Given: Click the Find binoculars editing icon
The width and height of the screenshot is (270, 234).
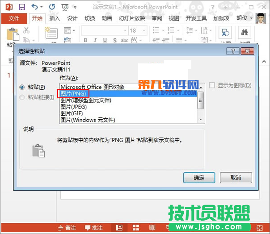Looking at the screenshot, I should 245,33.
